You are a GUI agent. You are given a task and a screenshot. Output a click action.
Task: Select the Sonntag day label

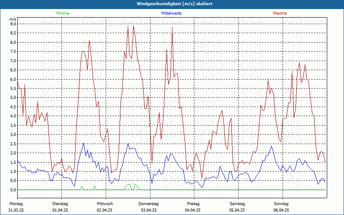[281, 204]
